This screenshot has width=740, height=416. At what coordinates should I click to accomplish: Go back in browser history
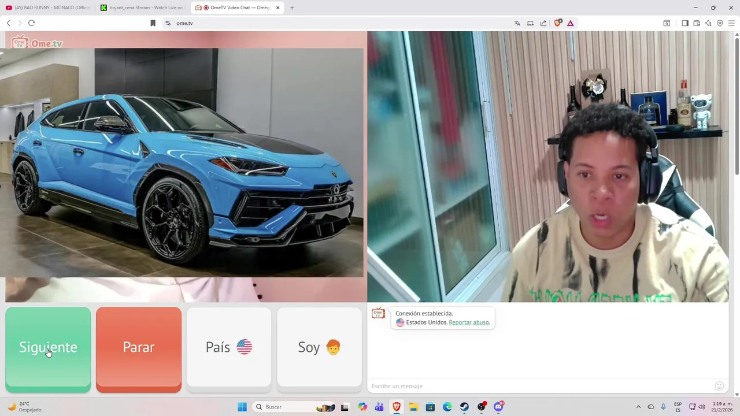[8, 23]
